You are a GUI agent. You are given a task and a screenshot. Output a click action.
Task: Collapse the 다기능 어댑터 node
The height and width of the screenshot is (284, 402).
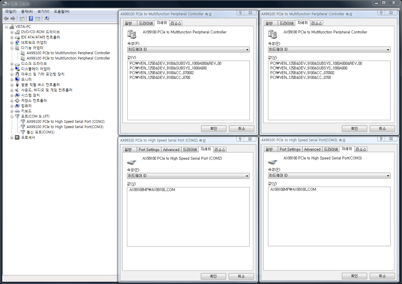tap(12, 48)
